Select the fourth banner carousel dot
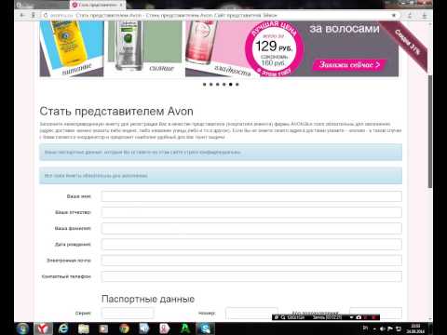447x335 pixels. pos(223,85)
